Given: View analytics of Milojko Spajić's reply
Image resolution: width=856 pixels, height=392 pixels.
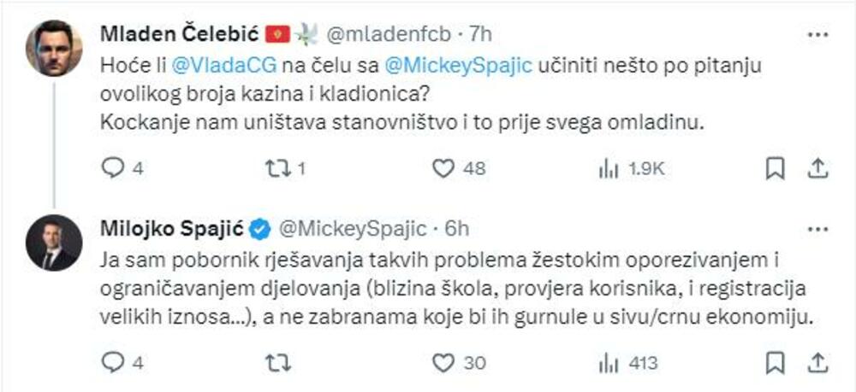Looking at the screenshot, I should [x=609, y=363].
